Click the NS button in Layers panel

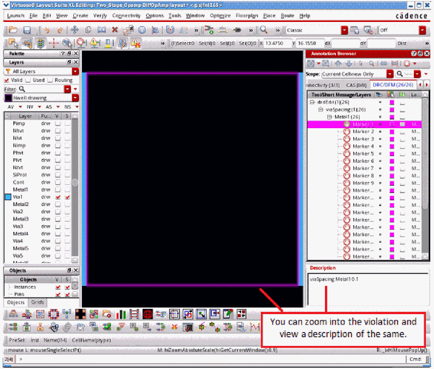click(68, 107)
